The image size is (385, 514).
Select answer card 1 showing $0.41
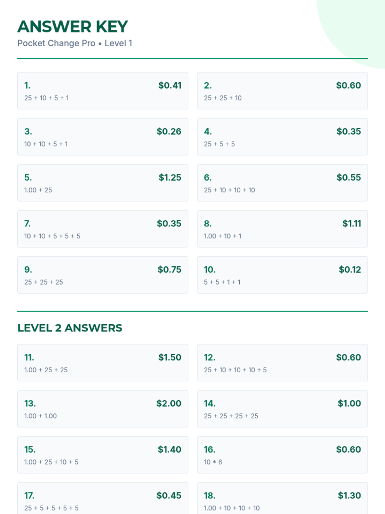[103, 91]
